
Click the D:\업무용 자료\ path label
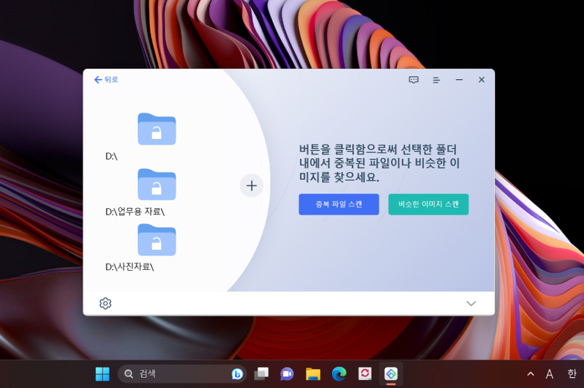click(x=135, y=212)
